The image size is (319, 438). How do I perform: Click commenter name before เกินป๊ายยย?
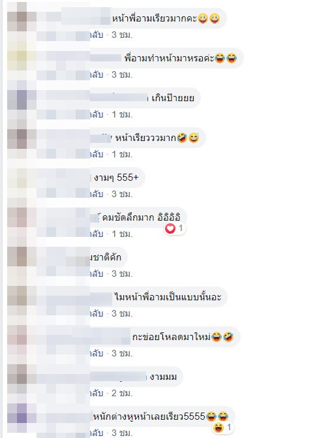click(x=119, y=98)
